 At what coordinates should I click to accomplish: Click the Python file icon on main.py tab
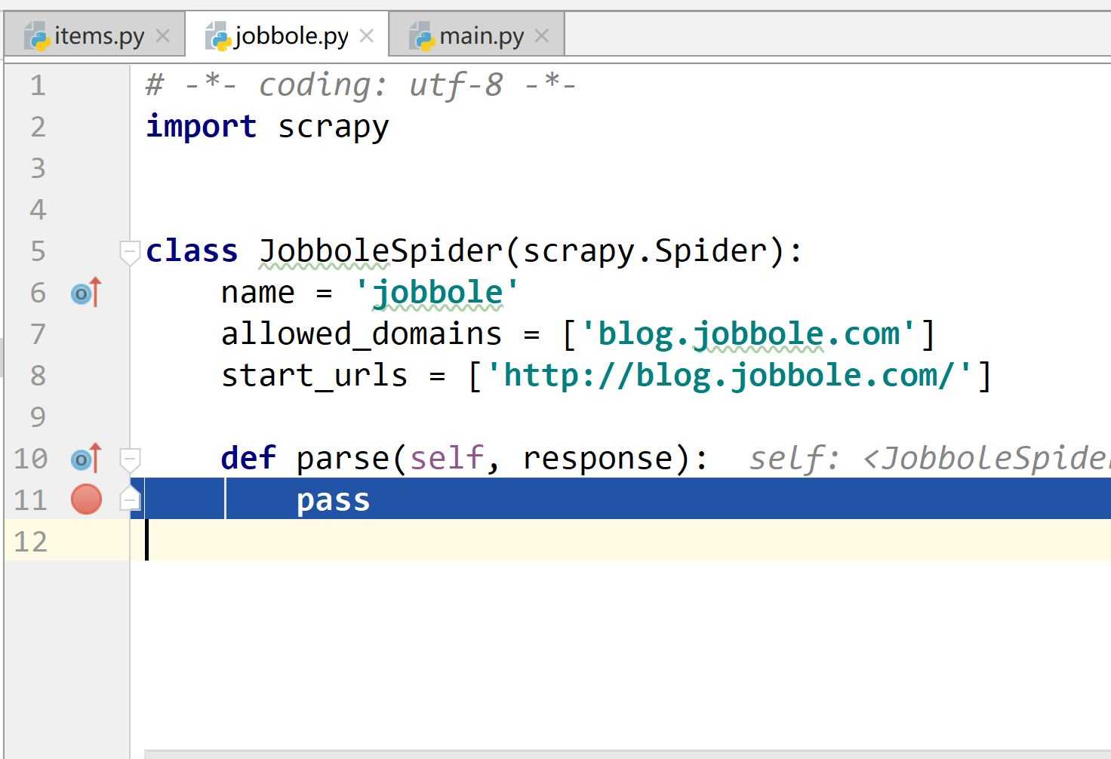point(422,36)
